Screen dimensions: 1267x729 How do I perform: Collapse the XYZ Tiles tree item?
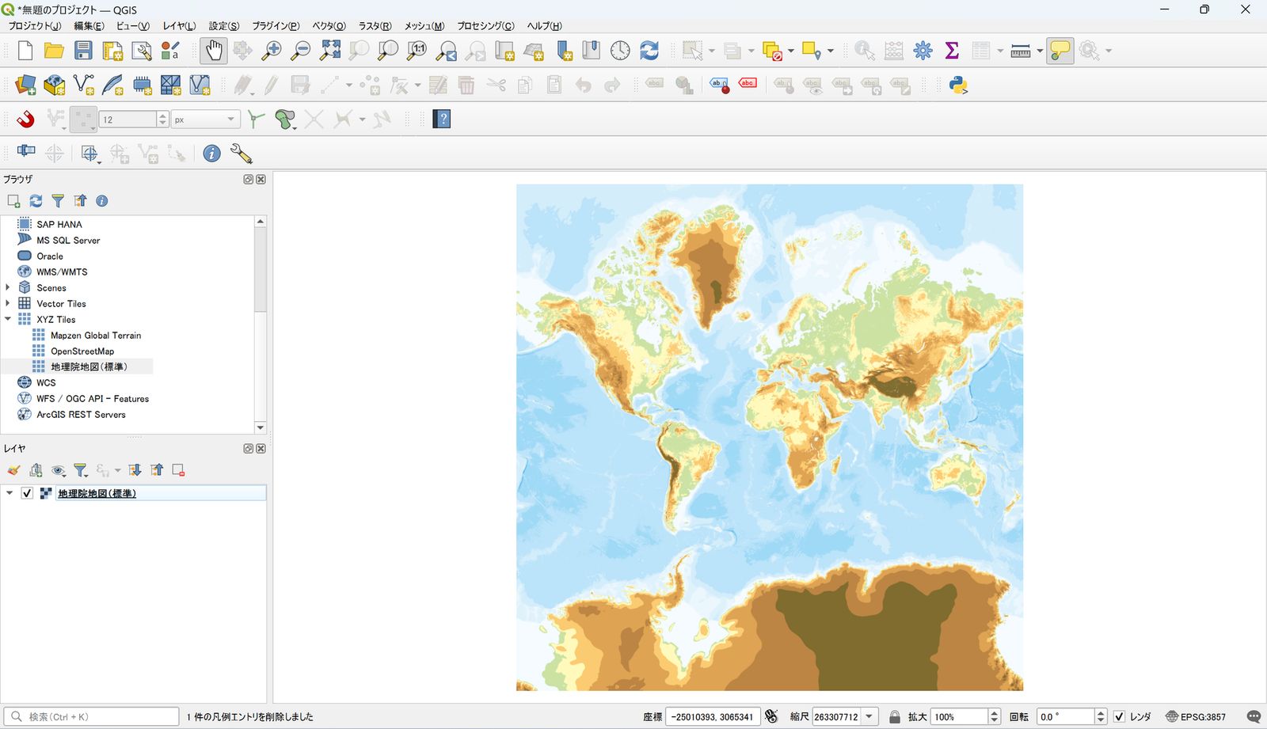(x=8, y=319)
